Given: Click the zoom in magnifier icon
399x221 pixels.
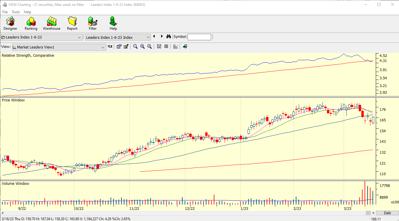Looking at the screenshot, I should point(142,46).
